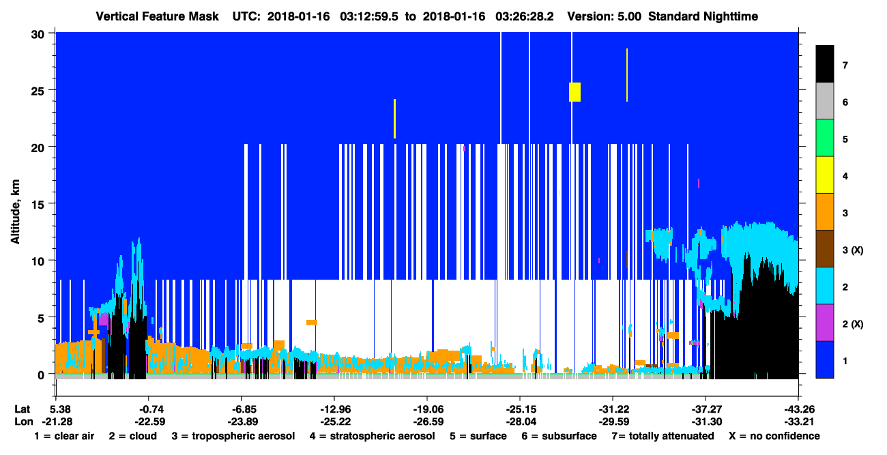Click the black totally attenuated color swatch
This screenshot has height=455, width=887.
[825, 65]
